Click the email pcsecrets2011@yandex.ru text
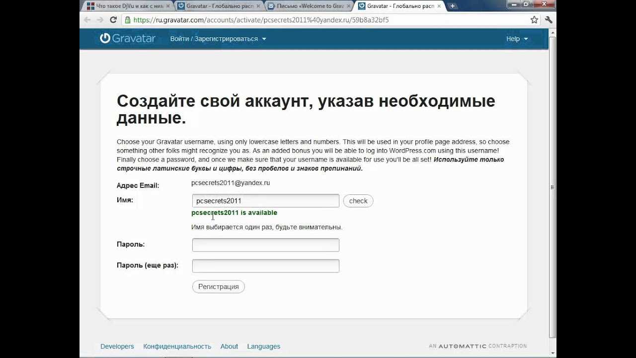 231,183
